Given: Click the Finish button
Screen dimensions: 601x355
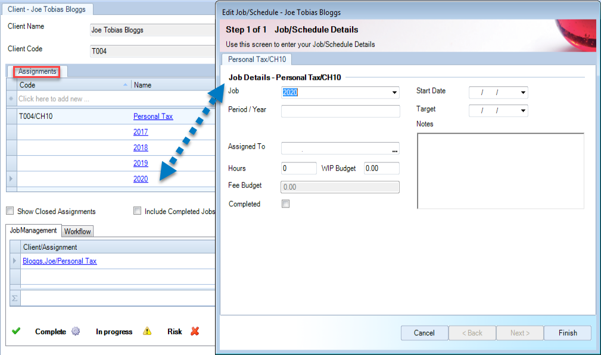Looking at the screenshot, I should pyautogui.click(x=568, y=333).
